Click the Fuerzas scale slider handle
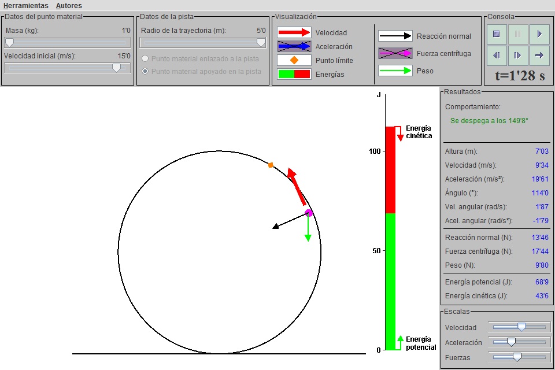This screenshot has height=370, width=555. (x=517, y=357)
